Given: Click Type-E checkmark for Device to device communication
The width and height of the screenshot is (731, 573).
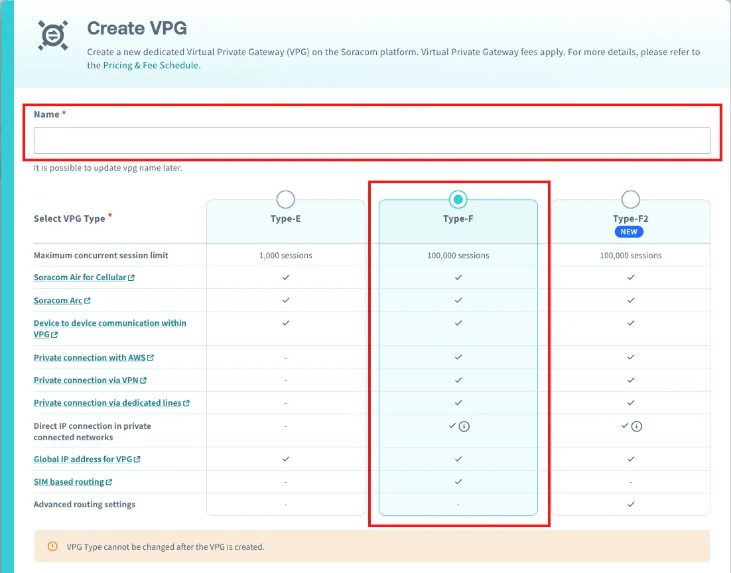Looking at the screenshot, I should pyautogui.click(x=286, y=323).
